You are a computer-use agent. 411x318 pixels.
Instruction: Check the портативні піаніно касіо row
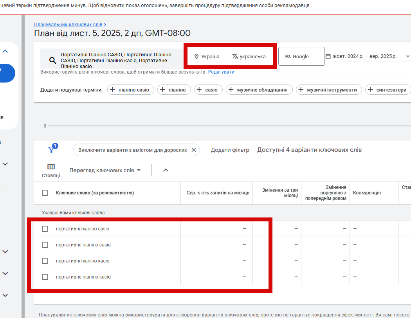pyautogui.click(x=45, y=261)
